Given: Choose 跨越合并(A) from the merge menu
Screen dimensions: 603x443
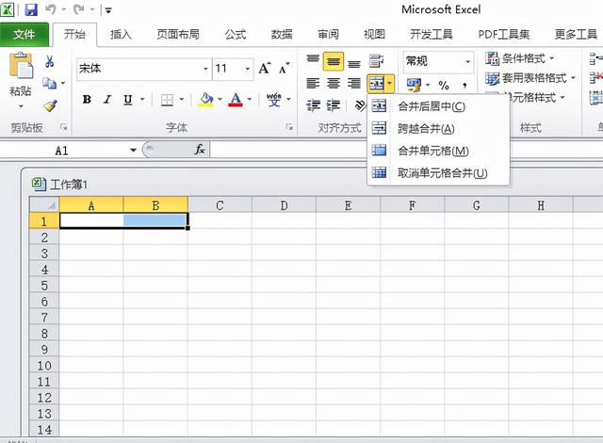Looking at the screenshot, I should [x=438, y=129].
